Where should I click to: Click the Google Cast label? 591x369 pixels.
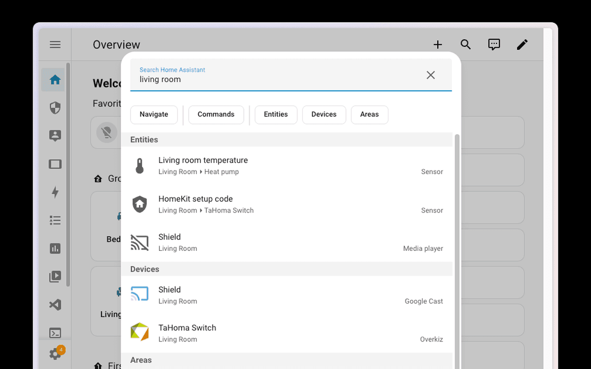point(424,301)
